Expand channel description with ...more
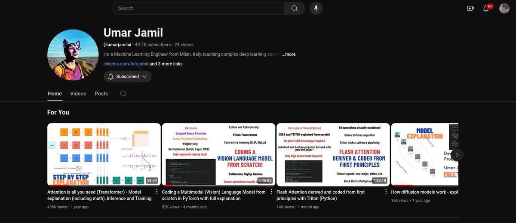The image size is (516, 223). pyautogui.click(x=289, y=54)
